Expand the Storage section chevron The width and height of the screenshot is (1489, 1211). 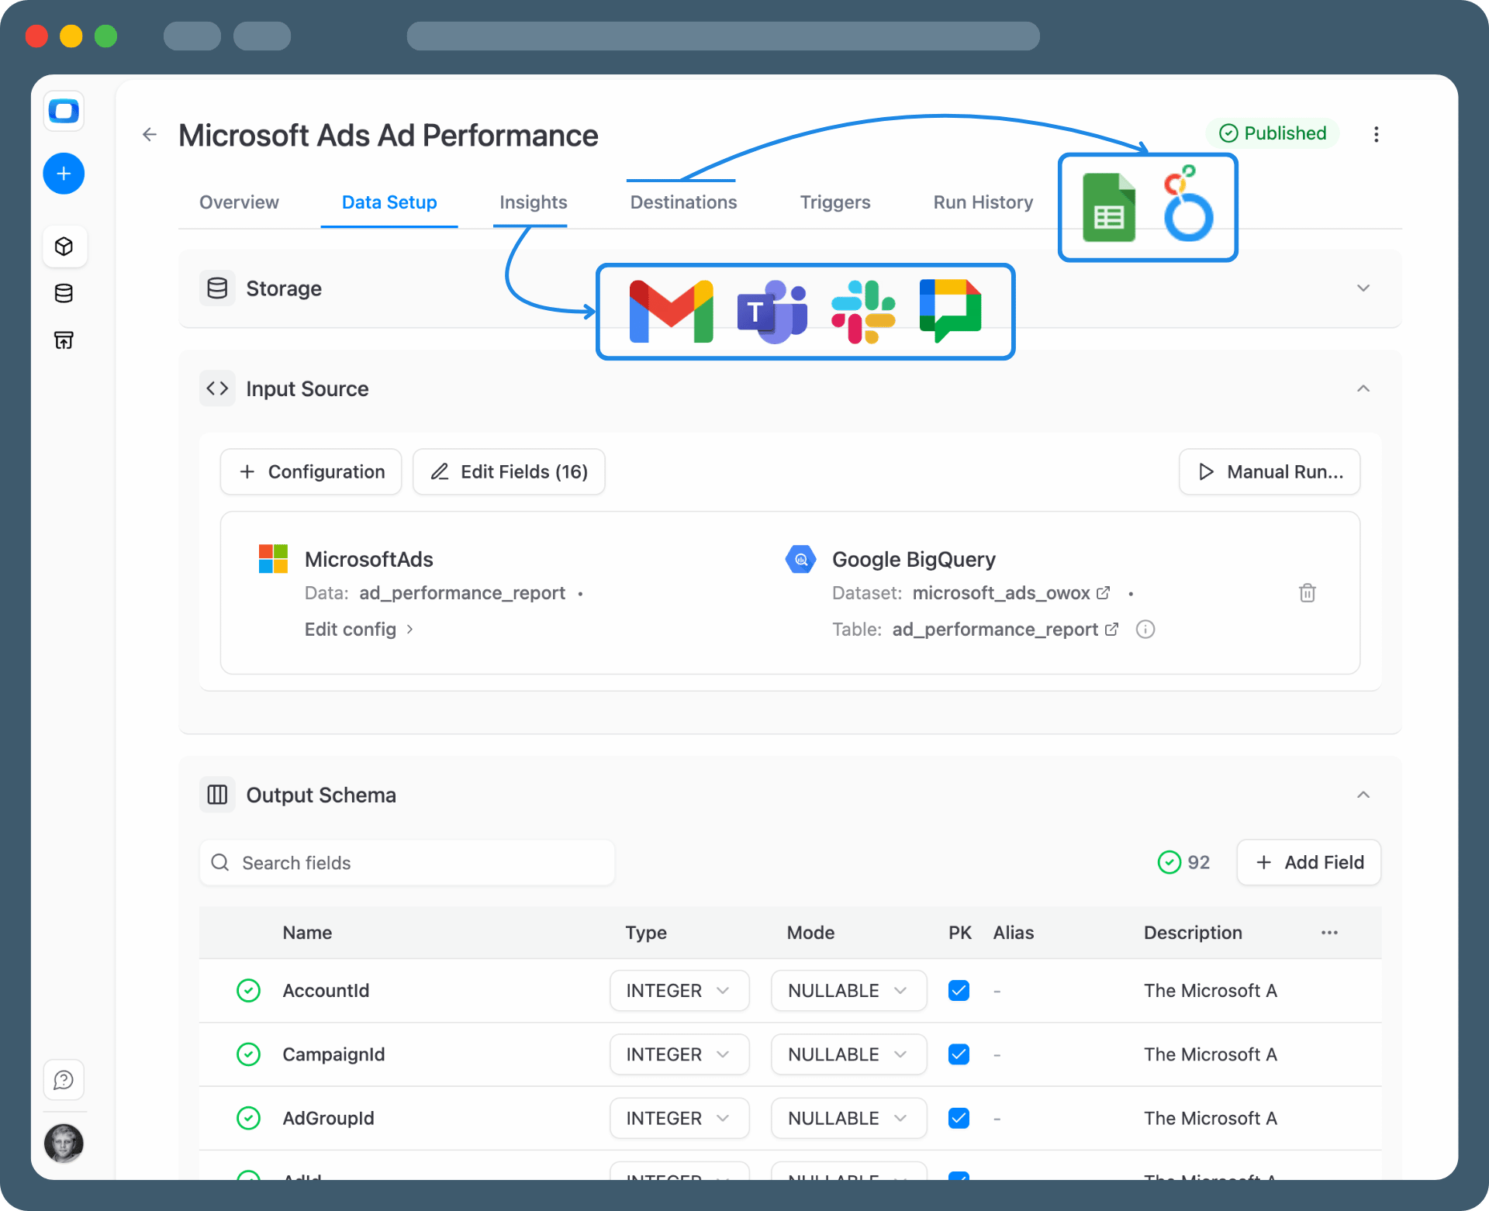(x=1363, y=288)
